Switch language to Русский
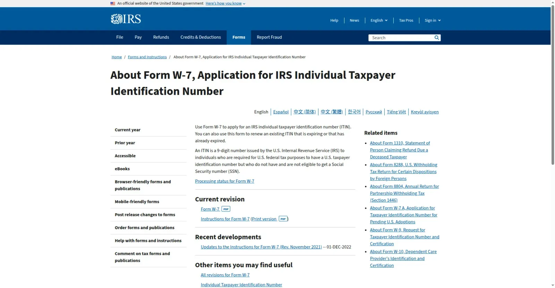This screenshot has width=555, height=288. [374, 112]
